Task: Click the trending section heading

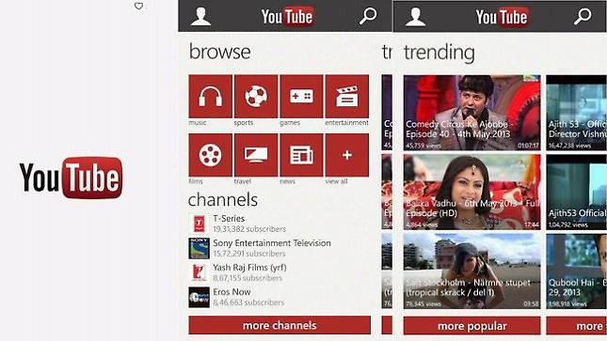Action: click(x=439, y=53)
